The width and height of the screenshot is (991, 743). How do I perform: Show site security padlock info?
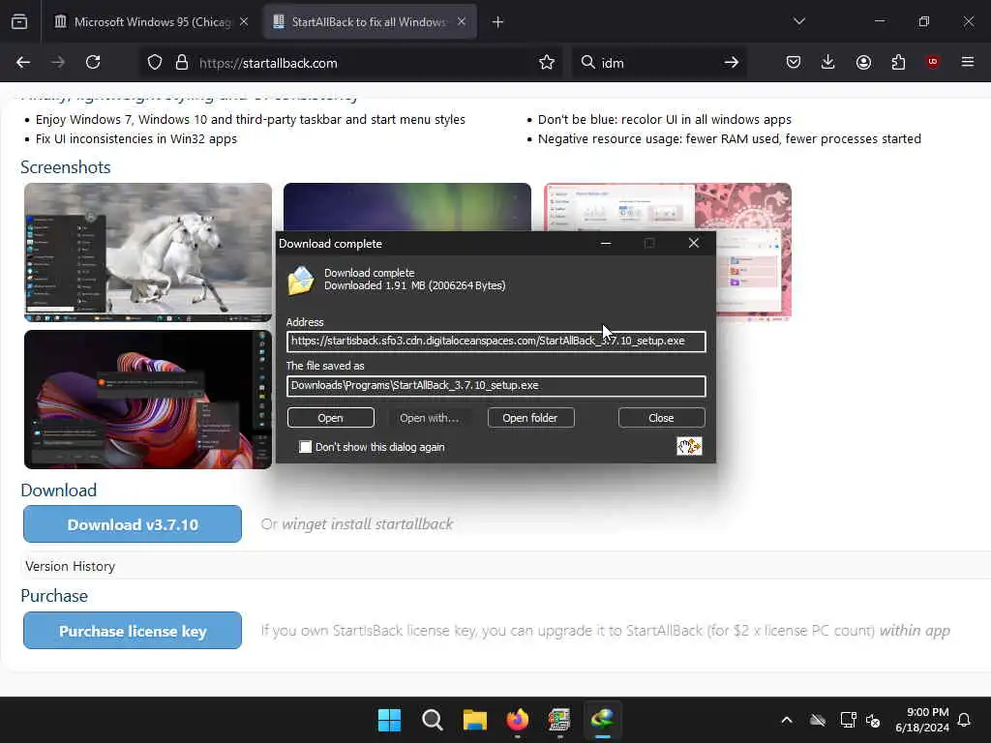(181, 63)
